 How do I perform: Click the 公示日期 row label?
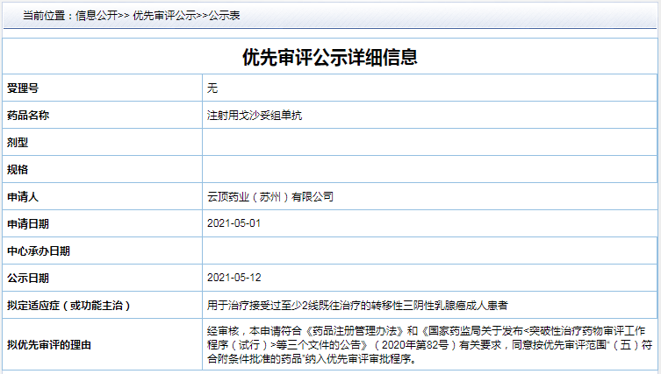coord(28,278)
